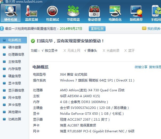Click the 光盘刻录 feature label
The image size is (161, 139).
tap(113, 51)
